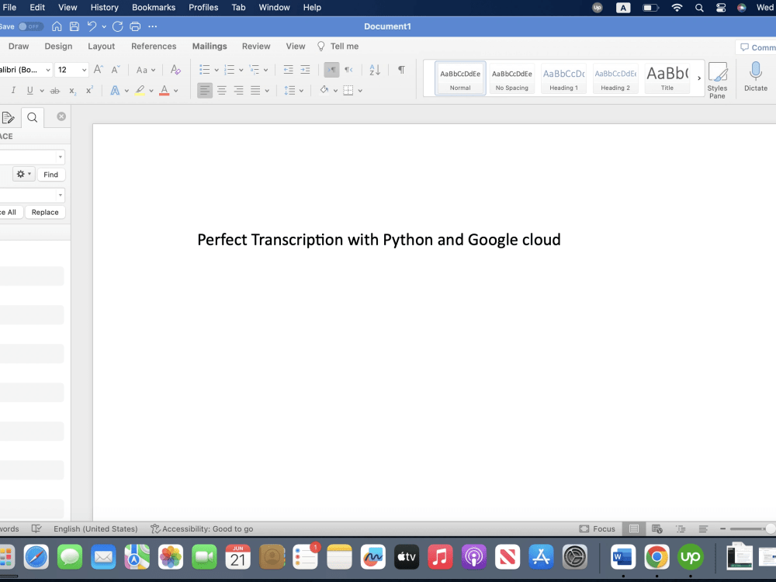776x582 pixels.
Task: Open the line spacing dropdown
Action: (294, 91)
